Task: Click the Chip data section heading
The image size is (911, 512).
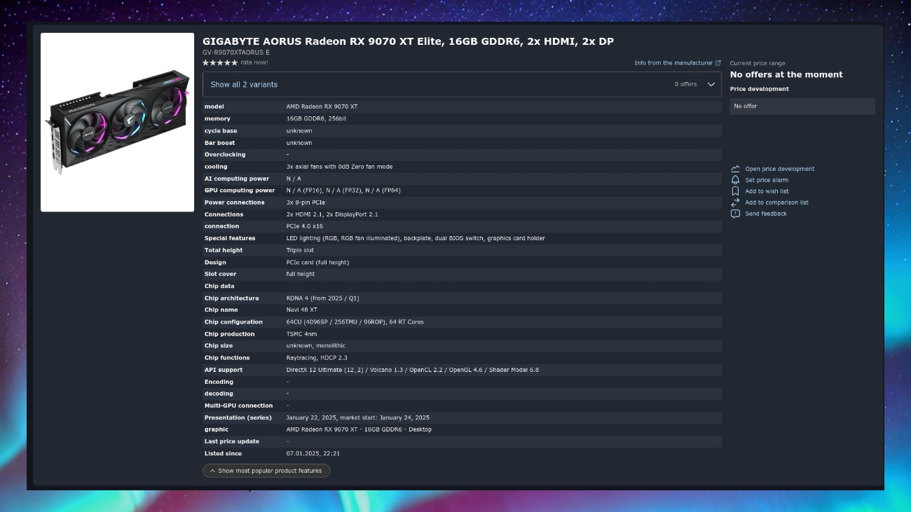Action: [x=219, y=286]
